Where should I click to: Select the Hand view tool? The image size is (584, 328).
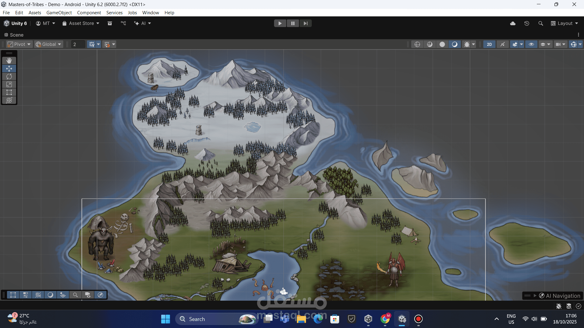tap(9, 61)
